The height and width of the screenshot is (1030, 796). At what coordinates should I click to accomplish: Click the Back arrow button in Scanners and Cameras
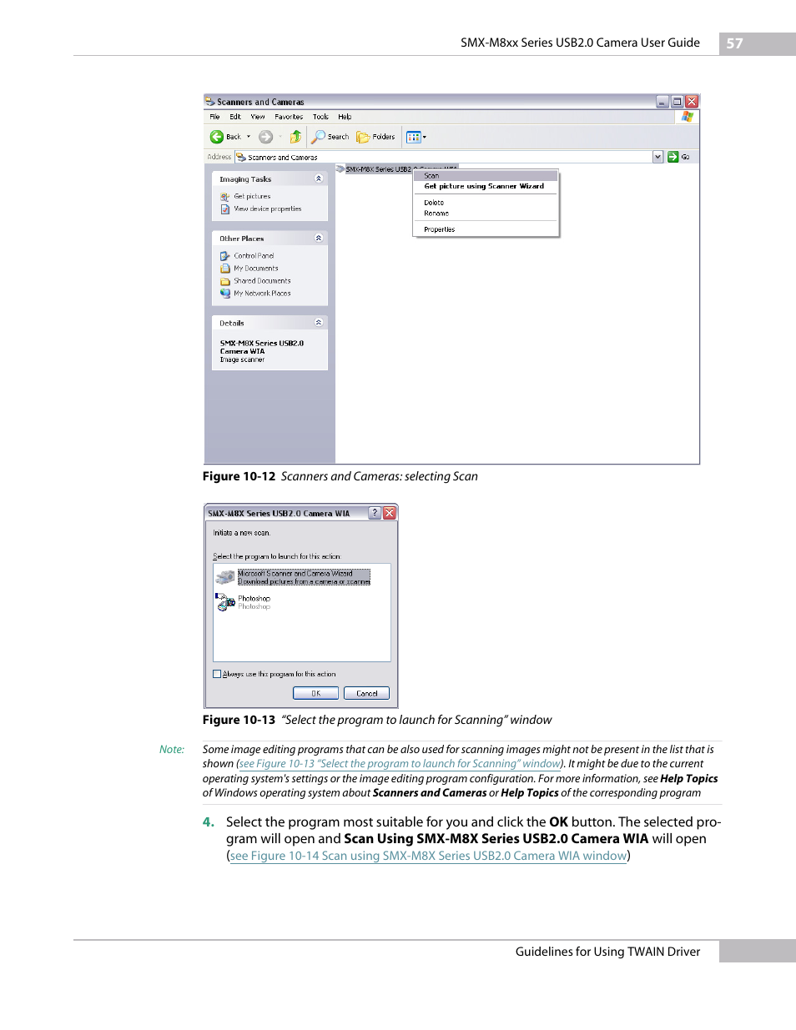tap(217, 137)
